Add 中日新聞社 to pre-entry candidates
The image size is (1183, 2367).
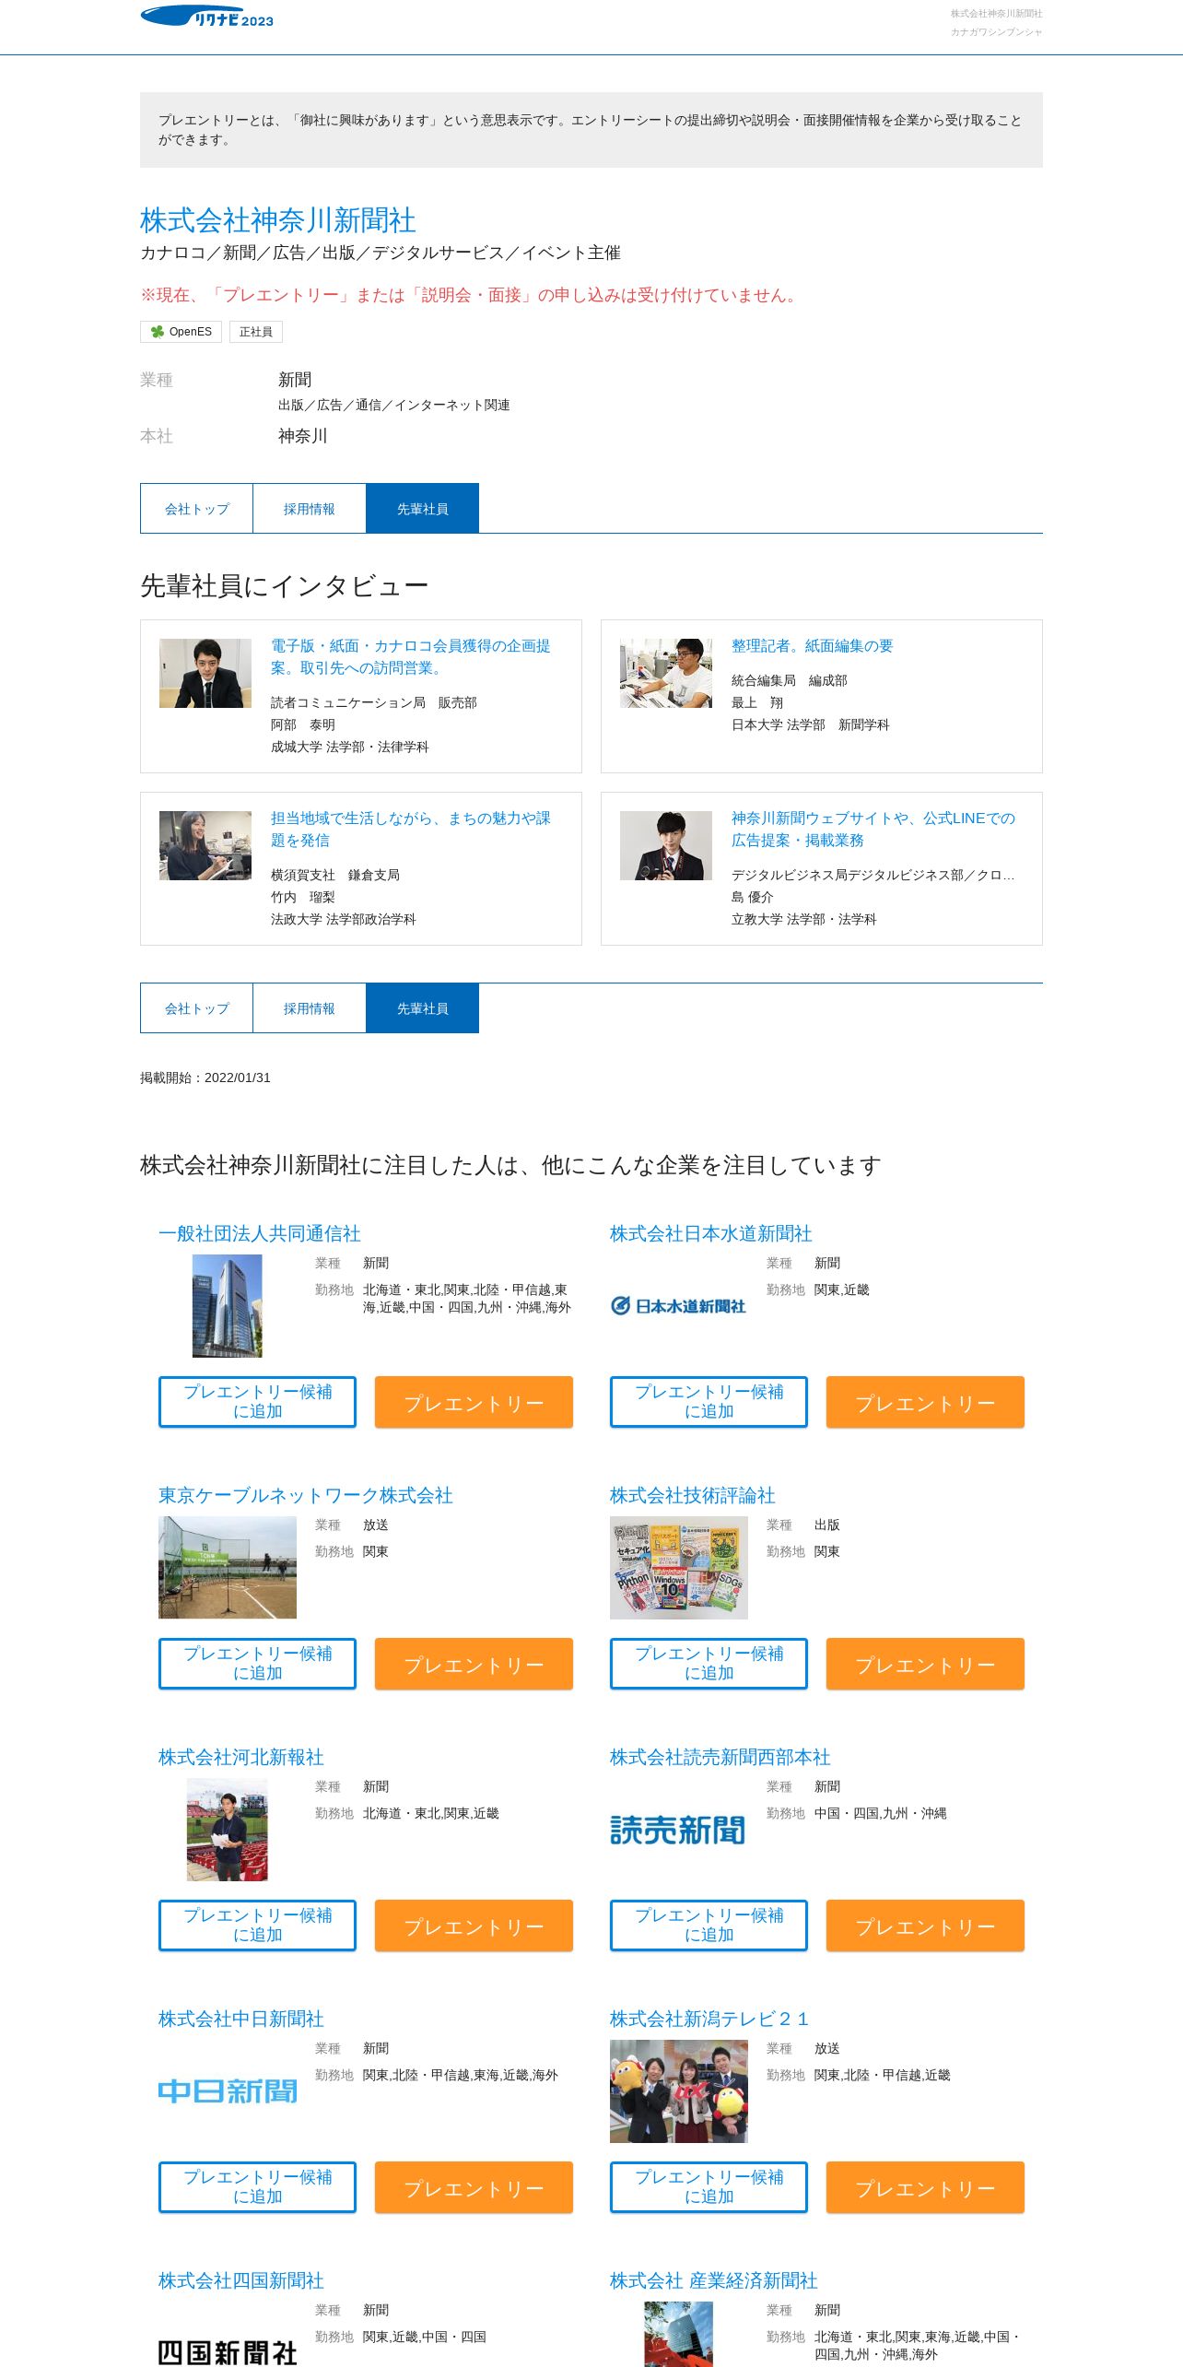click(x=257, y=2186)
